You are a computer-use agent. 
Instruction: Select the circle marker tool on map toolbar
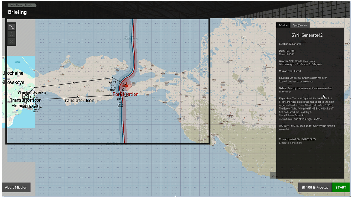tap(12, 34)
